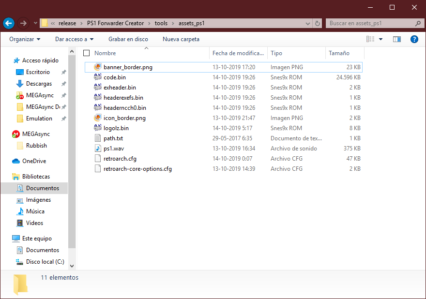
Task: Select the retroarch.cfg file icon
Action: pos(98,158)
